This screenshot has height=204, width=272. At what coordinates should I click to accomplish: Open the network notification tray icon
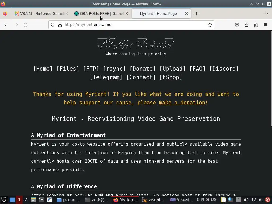pos(231,200)
